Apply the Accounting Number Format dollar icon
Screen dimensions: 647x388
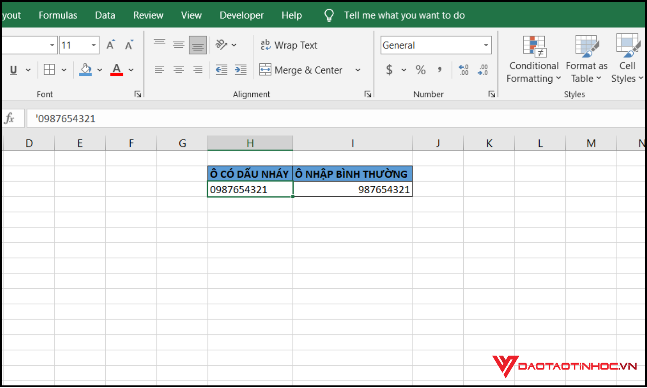click(x=389, y=70)
